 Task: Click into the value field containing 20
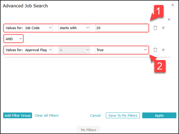pos(122,28)
